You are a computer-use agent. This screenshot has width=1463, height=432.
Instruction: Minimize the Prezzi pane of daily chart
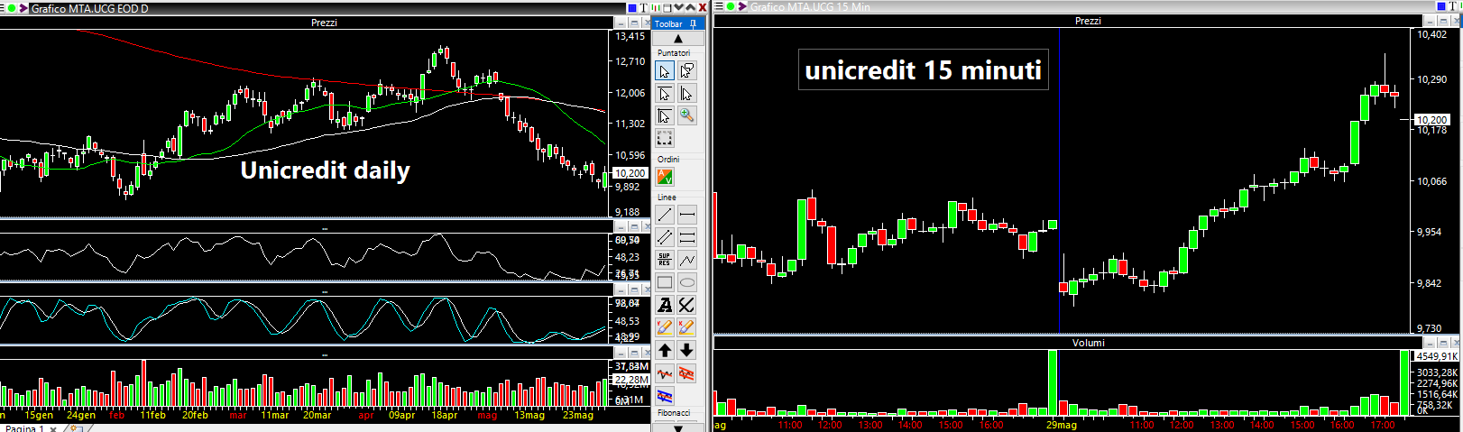(x=621, y=23)
